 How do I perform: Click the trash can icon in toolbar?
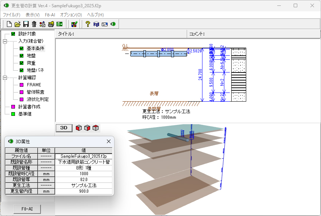(x=34, y=24)
